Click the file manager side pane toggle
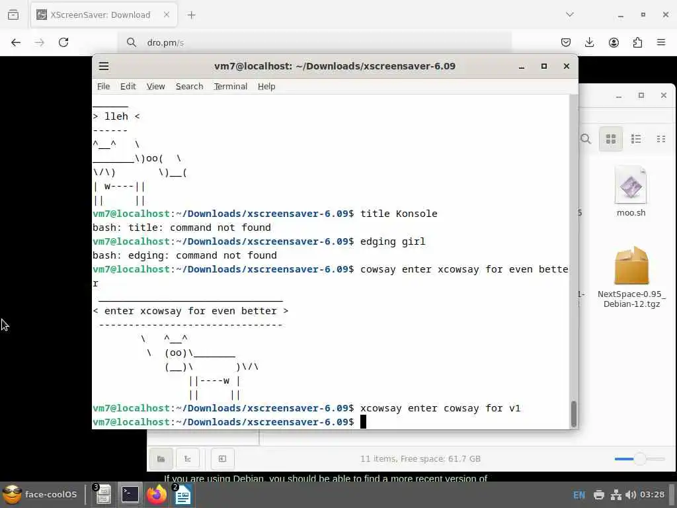This screenshot has height=508, width=677. (x=222, y=459)
